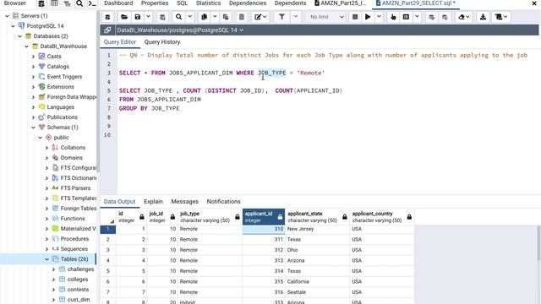The width and height of the screenshot is (541, 304).
Task: Collapse the PostgreSQL 14 node
Action: (14, 26)
